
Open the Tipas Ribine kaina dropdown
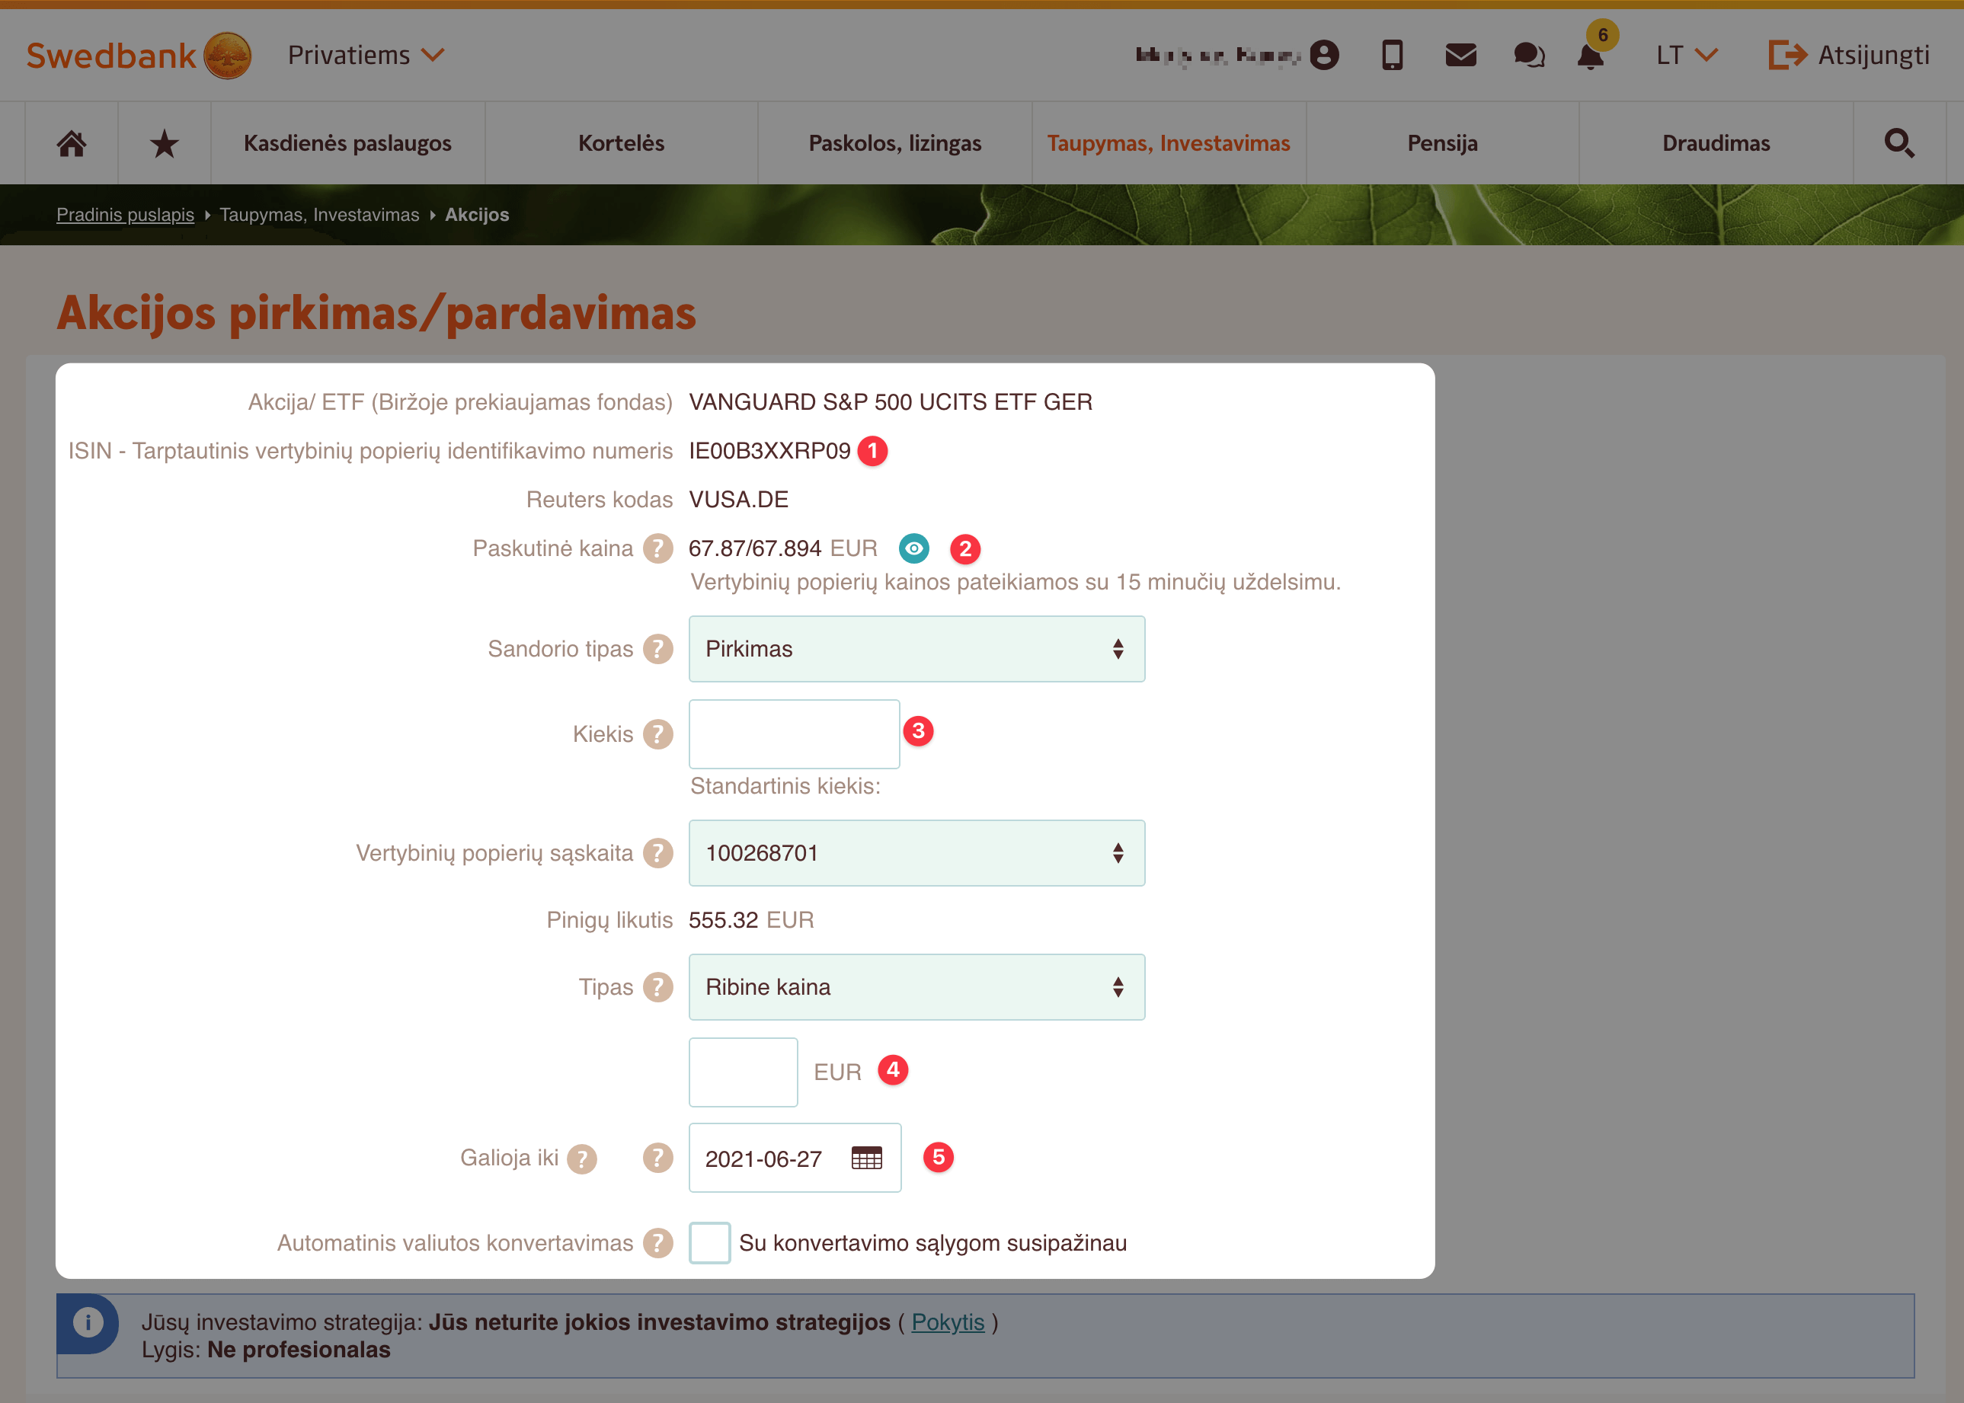[916, 986]
